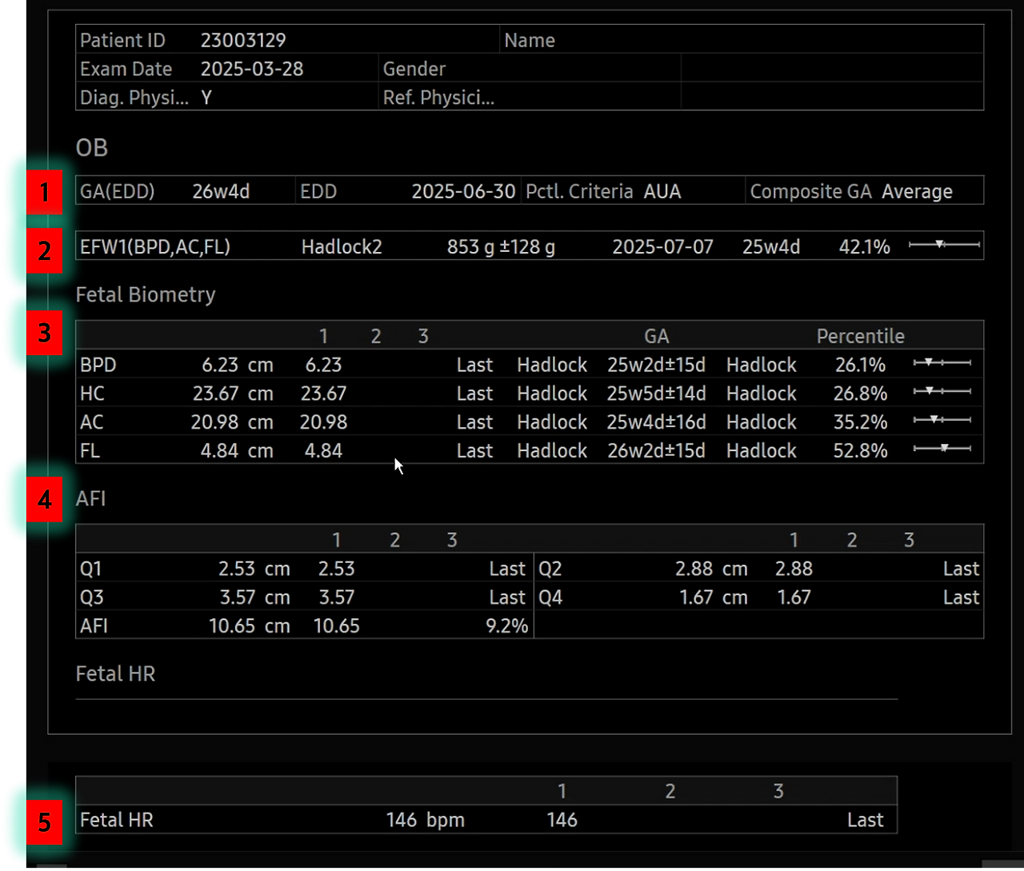Select the AC percentile 35.2%
Screen dimensions: 1024x871
(x=860, y=422)
